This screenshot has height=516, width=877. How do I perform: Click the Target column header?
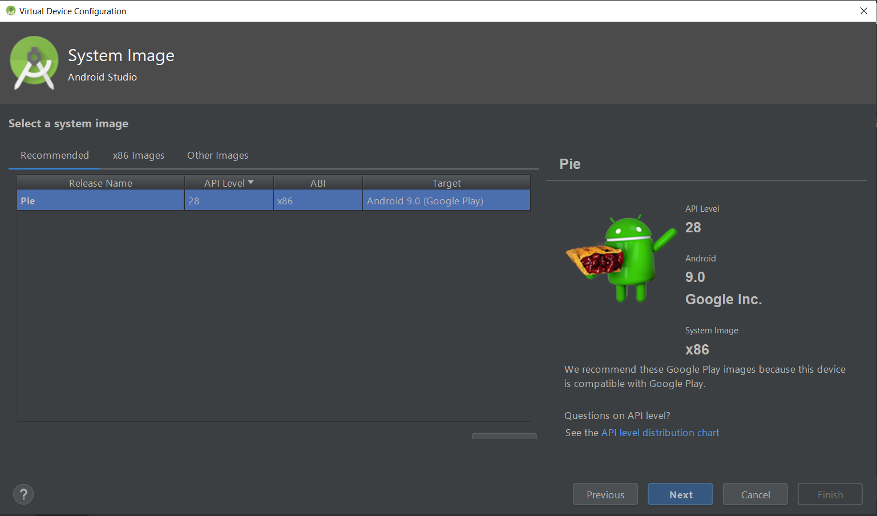pos(446,183)
